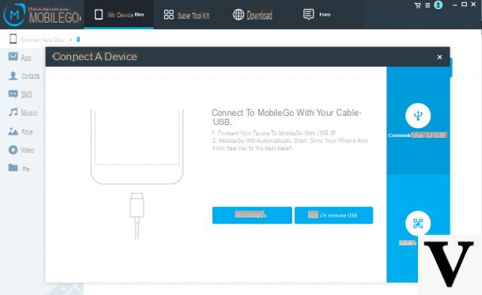Open the hamburger menu icon in title bar

pyautogui.click(x=428, y=5)
